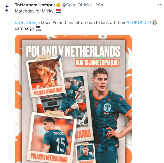Viewport: 164px width, 163px height.
Task: Click the tweet text 'Matchday for Micky!'
Action: (35, 11)
